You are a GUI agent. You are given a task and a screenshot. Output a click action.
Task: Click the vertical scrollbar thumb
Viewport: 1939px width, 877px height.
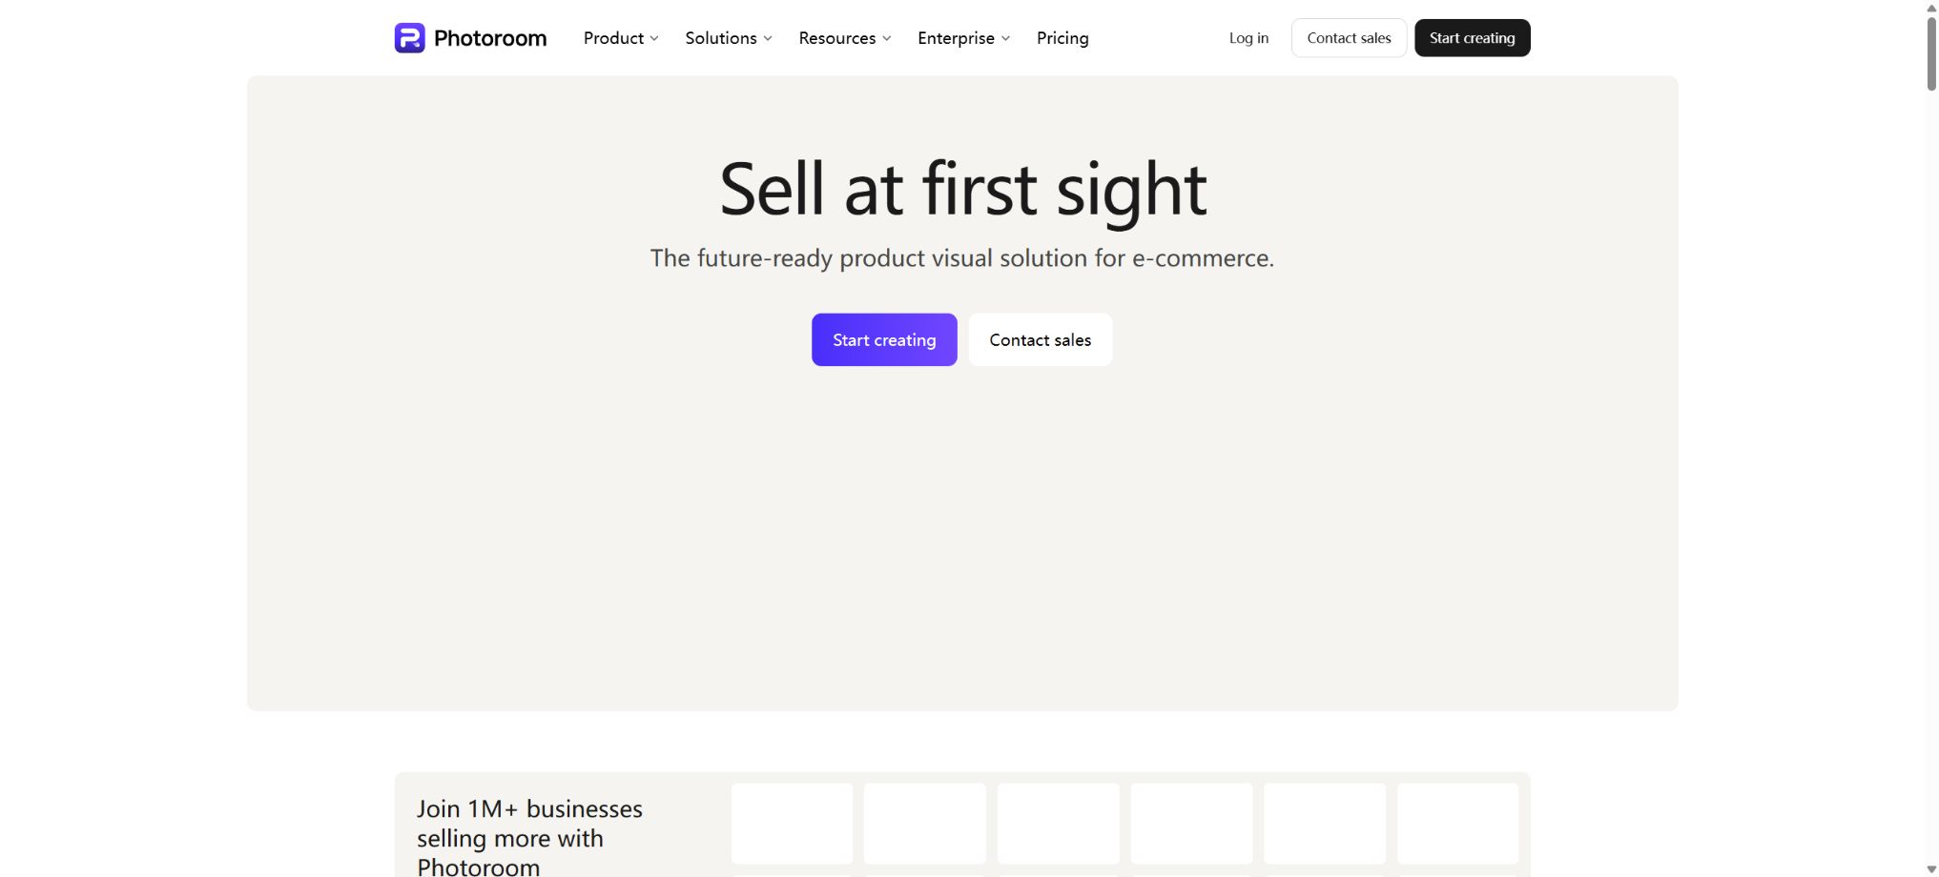1931,53
